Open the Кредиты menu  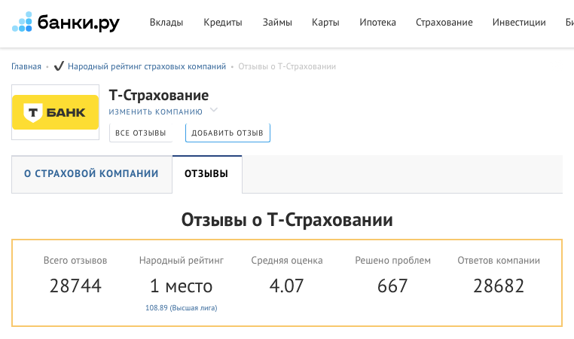[x=222, y=23]
